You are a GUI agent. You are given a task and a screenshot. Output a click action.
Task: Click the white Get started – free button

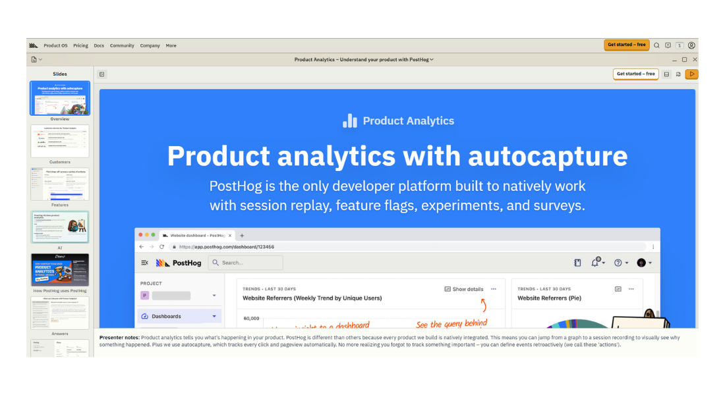[x=636, y=74]
